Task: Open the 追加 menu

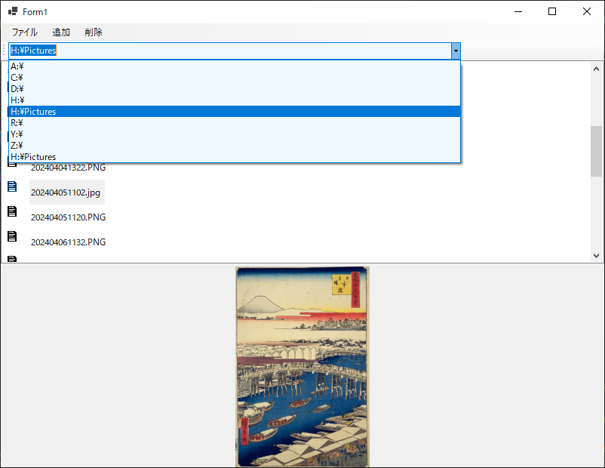Action: click(x=61, y=32)
